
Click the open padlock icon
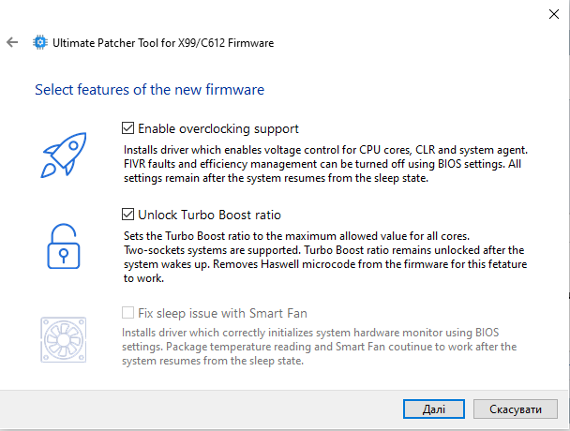[x=64, y=246]
